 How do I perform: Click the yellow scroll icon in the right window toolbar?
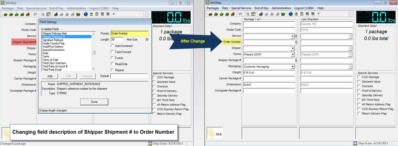[x=296, y=14]
